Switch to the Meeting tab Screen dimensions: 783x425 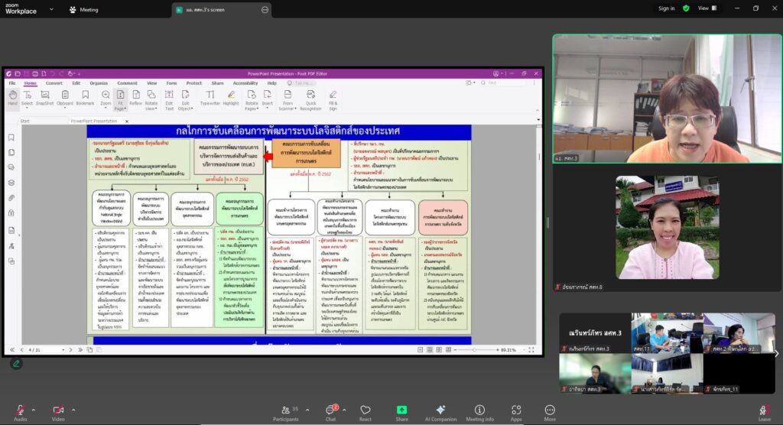coord(83,9)
